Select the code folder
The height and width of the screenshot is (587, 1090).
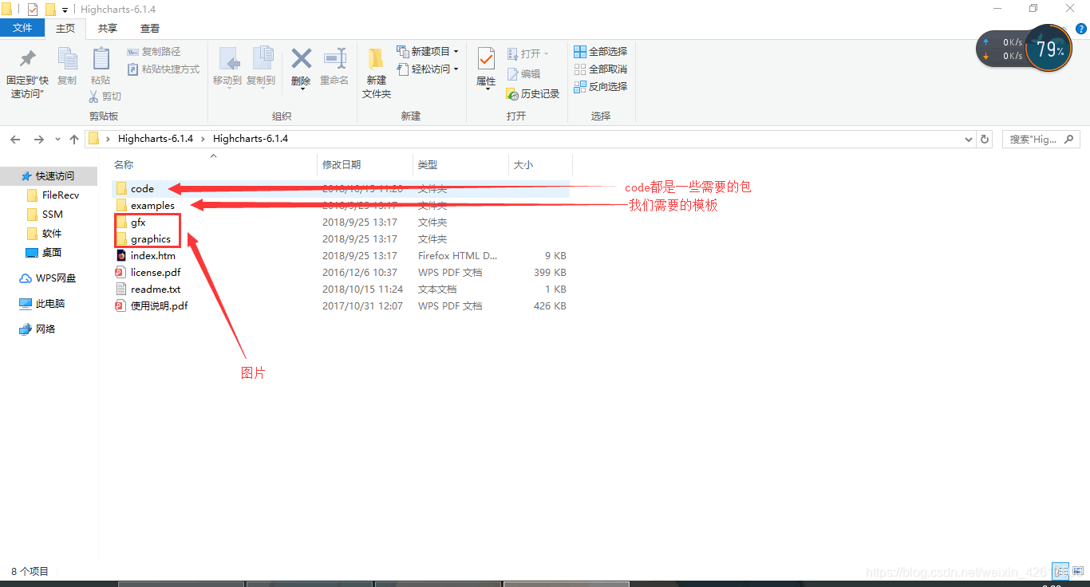142,189
